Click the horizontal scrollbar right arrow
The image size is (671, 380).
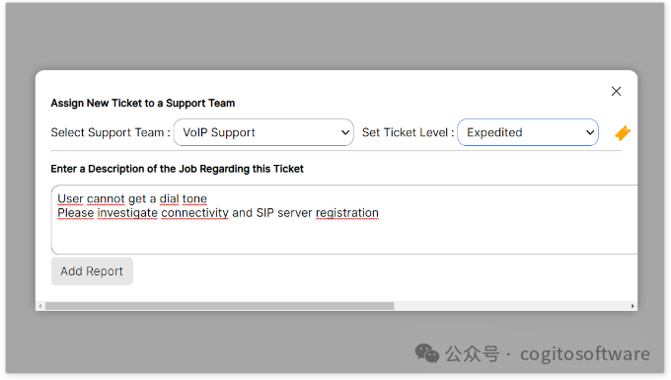633,306
